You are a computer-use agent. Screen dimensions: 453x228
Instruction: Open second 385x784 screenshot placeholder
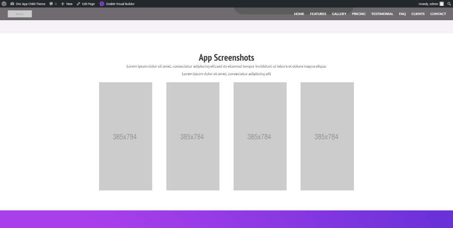coord(193,136)
